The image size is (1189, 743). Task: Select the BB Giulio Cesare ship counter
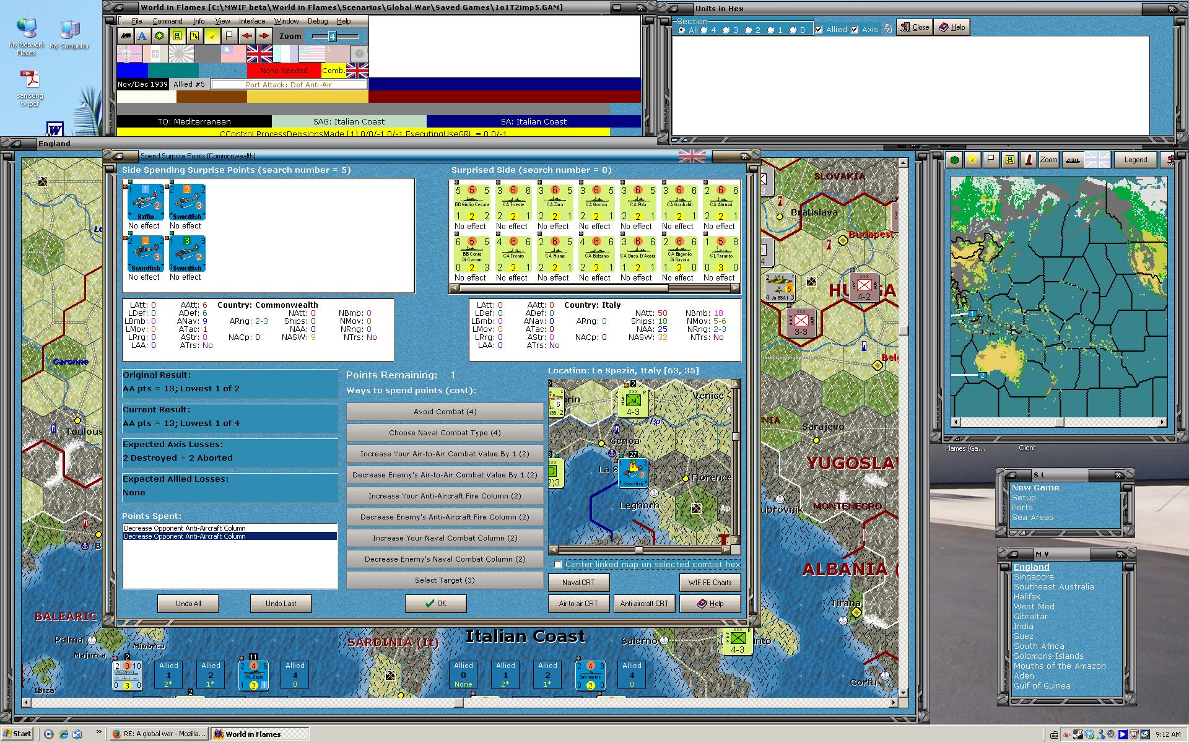472,203
